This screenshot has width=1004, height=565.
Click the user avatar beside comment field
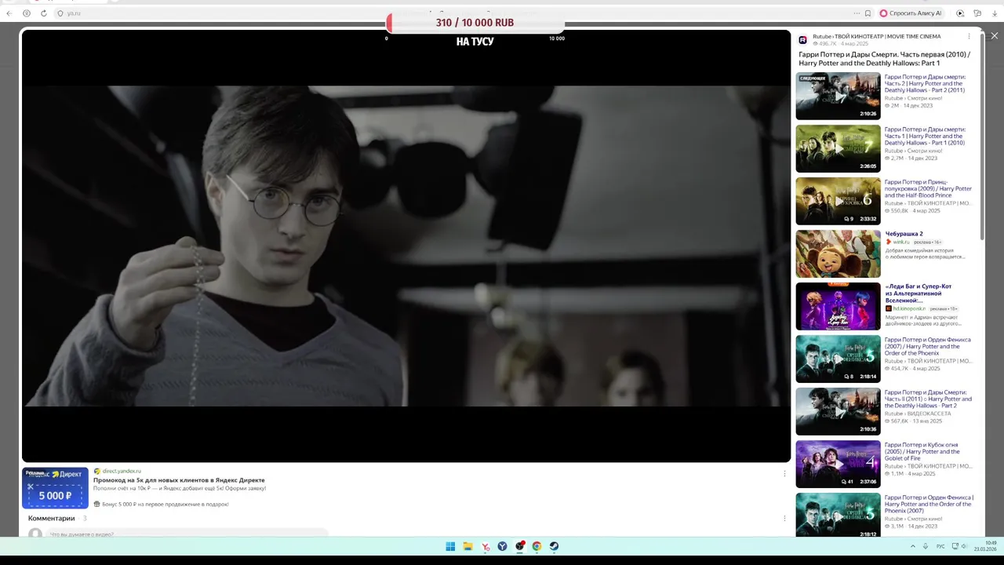[x=35, y=534]
